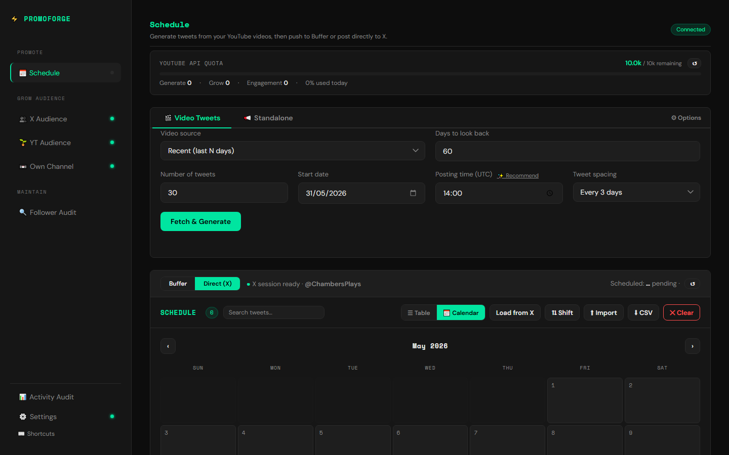Expand the Tweet spacing dropdown

636,192
